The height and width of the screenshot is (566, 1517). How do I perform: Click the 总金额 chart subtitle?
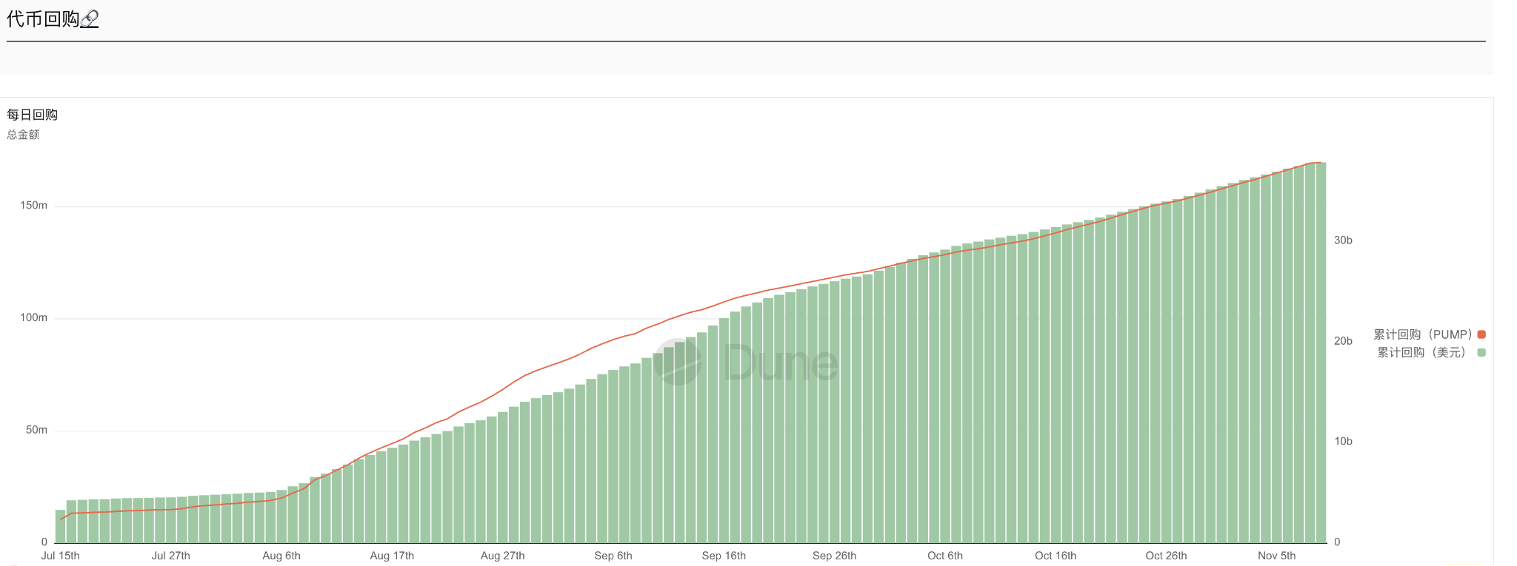point(23,135)
